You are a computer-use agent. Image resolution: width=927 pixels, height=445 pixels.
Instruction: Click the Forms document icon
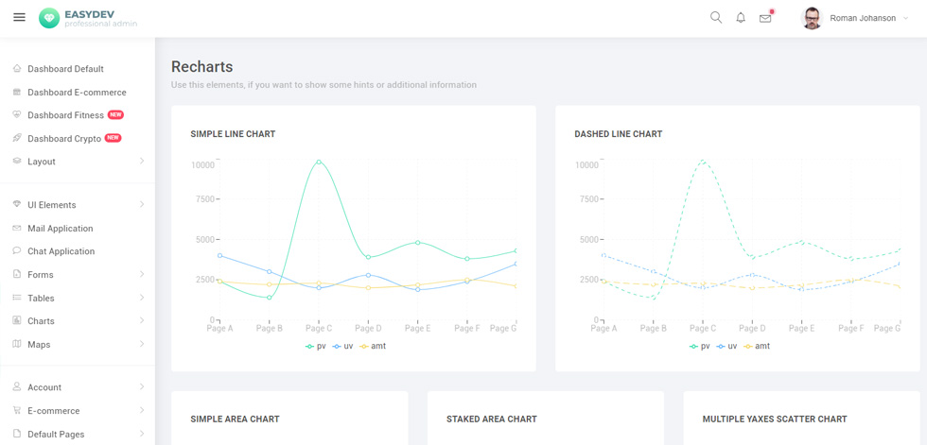click(x=17, y=274)
